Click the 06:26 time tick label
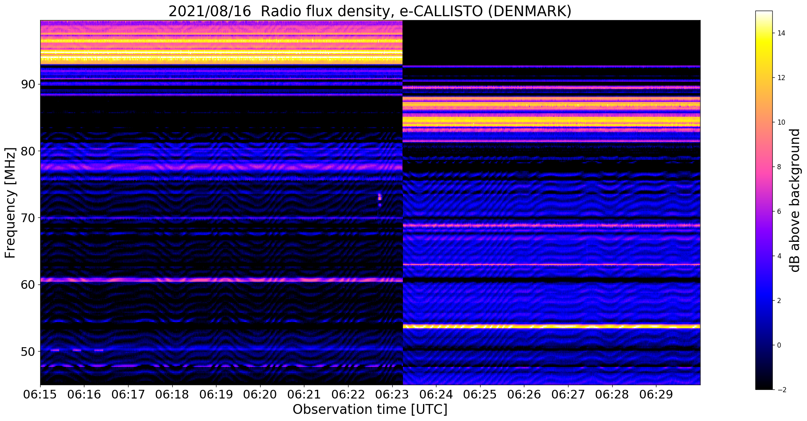 [x=524, y=394]
